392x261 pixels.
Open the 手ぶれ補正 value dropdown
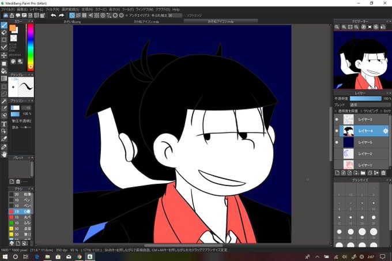[175, 16]
